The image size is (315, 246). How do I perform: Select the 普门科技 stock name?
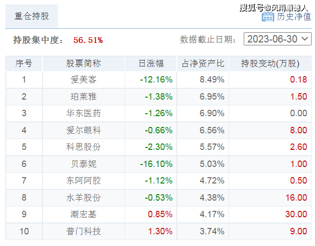pos(84,231)
